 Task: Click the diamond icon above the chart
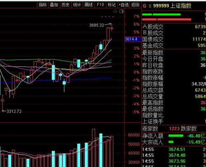point(115,11)
